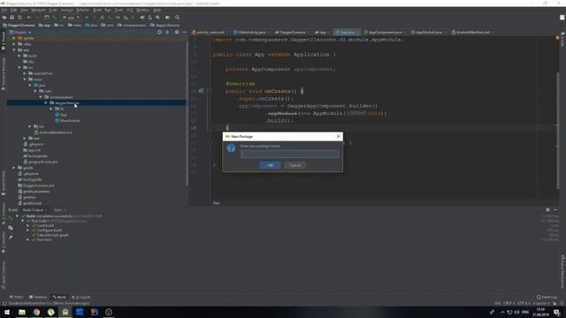Viewport: 566px width, 318px height.
Task: Collapse the Build completed successfully node
Action: pyautogui.click(x=17, y=216)
